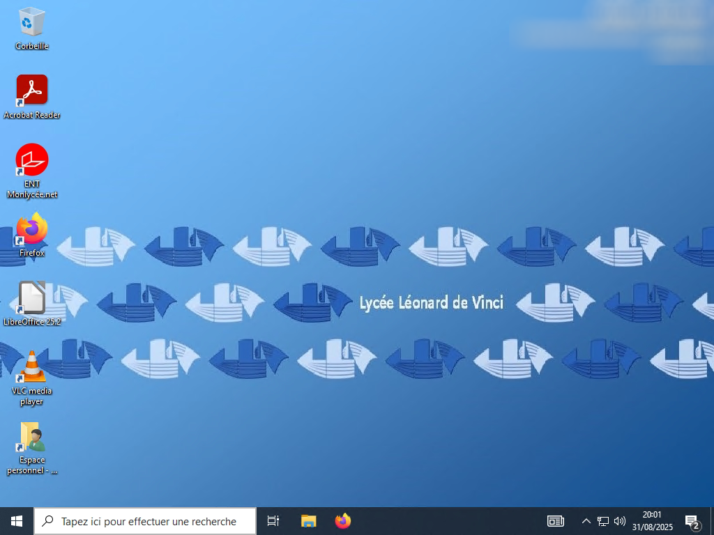Select the Firefox shortcut on the desktop
Screen dimensions: 714x535
coord(31,229)
